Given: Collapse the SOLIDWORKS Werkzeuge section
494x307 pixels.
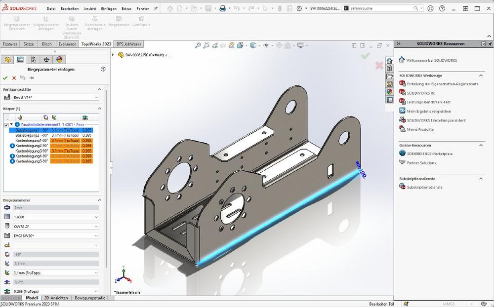Looking at the screenshot, I should [x=481, y=76].
